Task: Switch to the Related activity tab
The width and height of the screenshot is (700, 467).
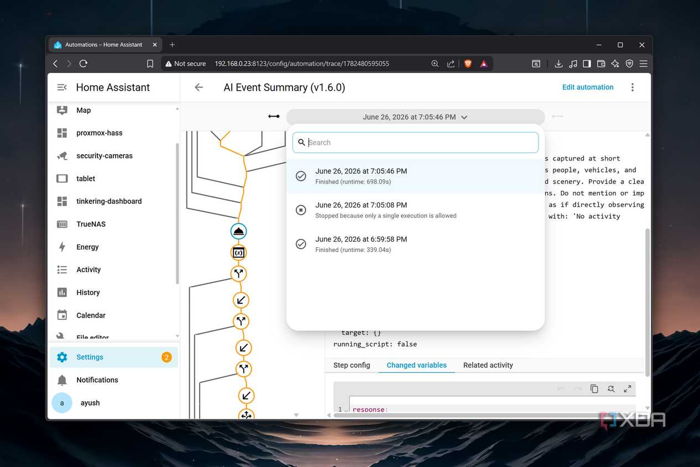Action: click(488, 365)
